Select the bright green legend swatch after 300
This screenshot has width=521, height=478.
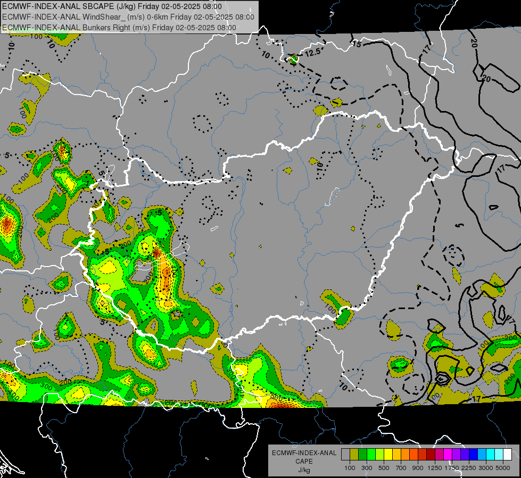point(371,455)
